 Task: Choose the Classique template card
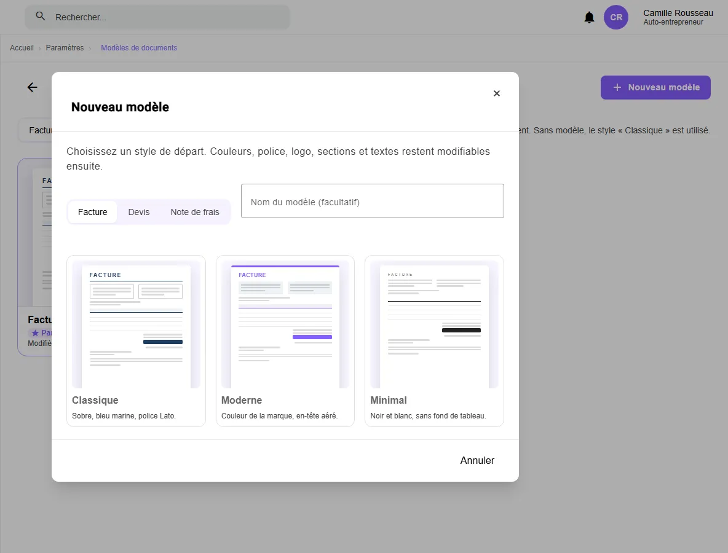coord(136,341)
